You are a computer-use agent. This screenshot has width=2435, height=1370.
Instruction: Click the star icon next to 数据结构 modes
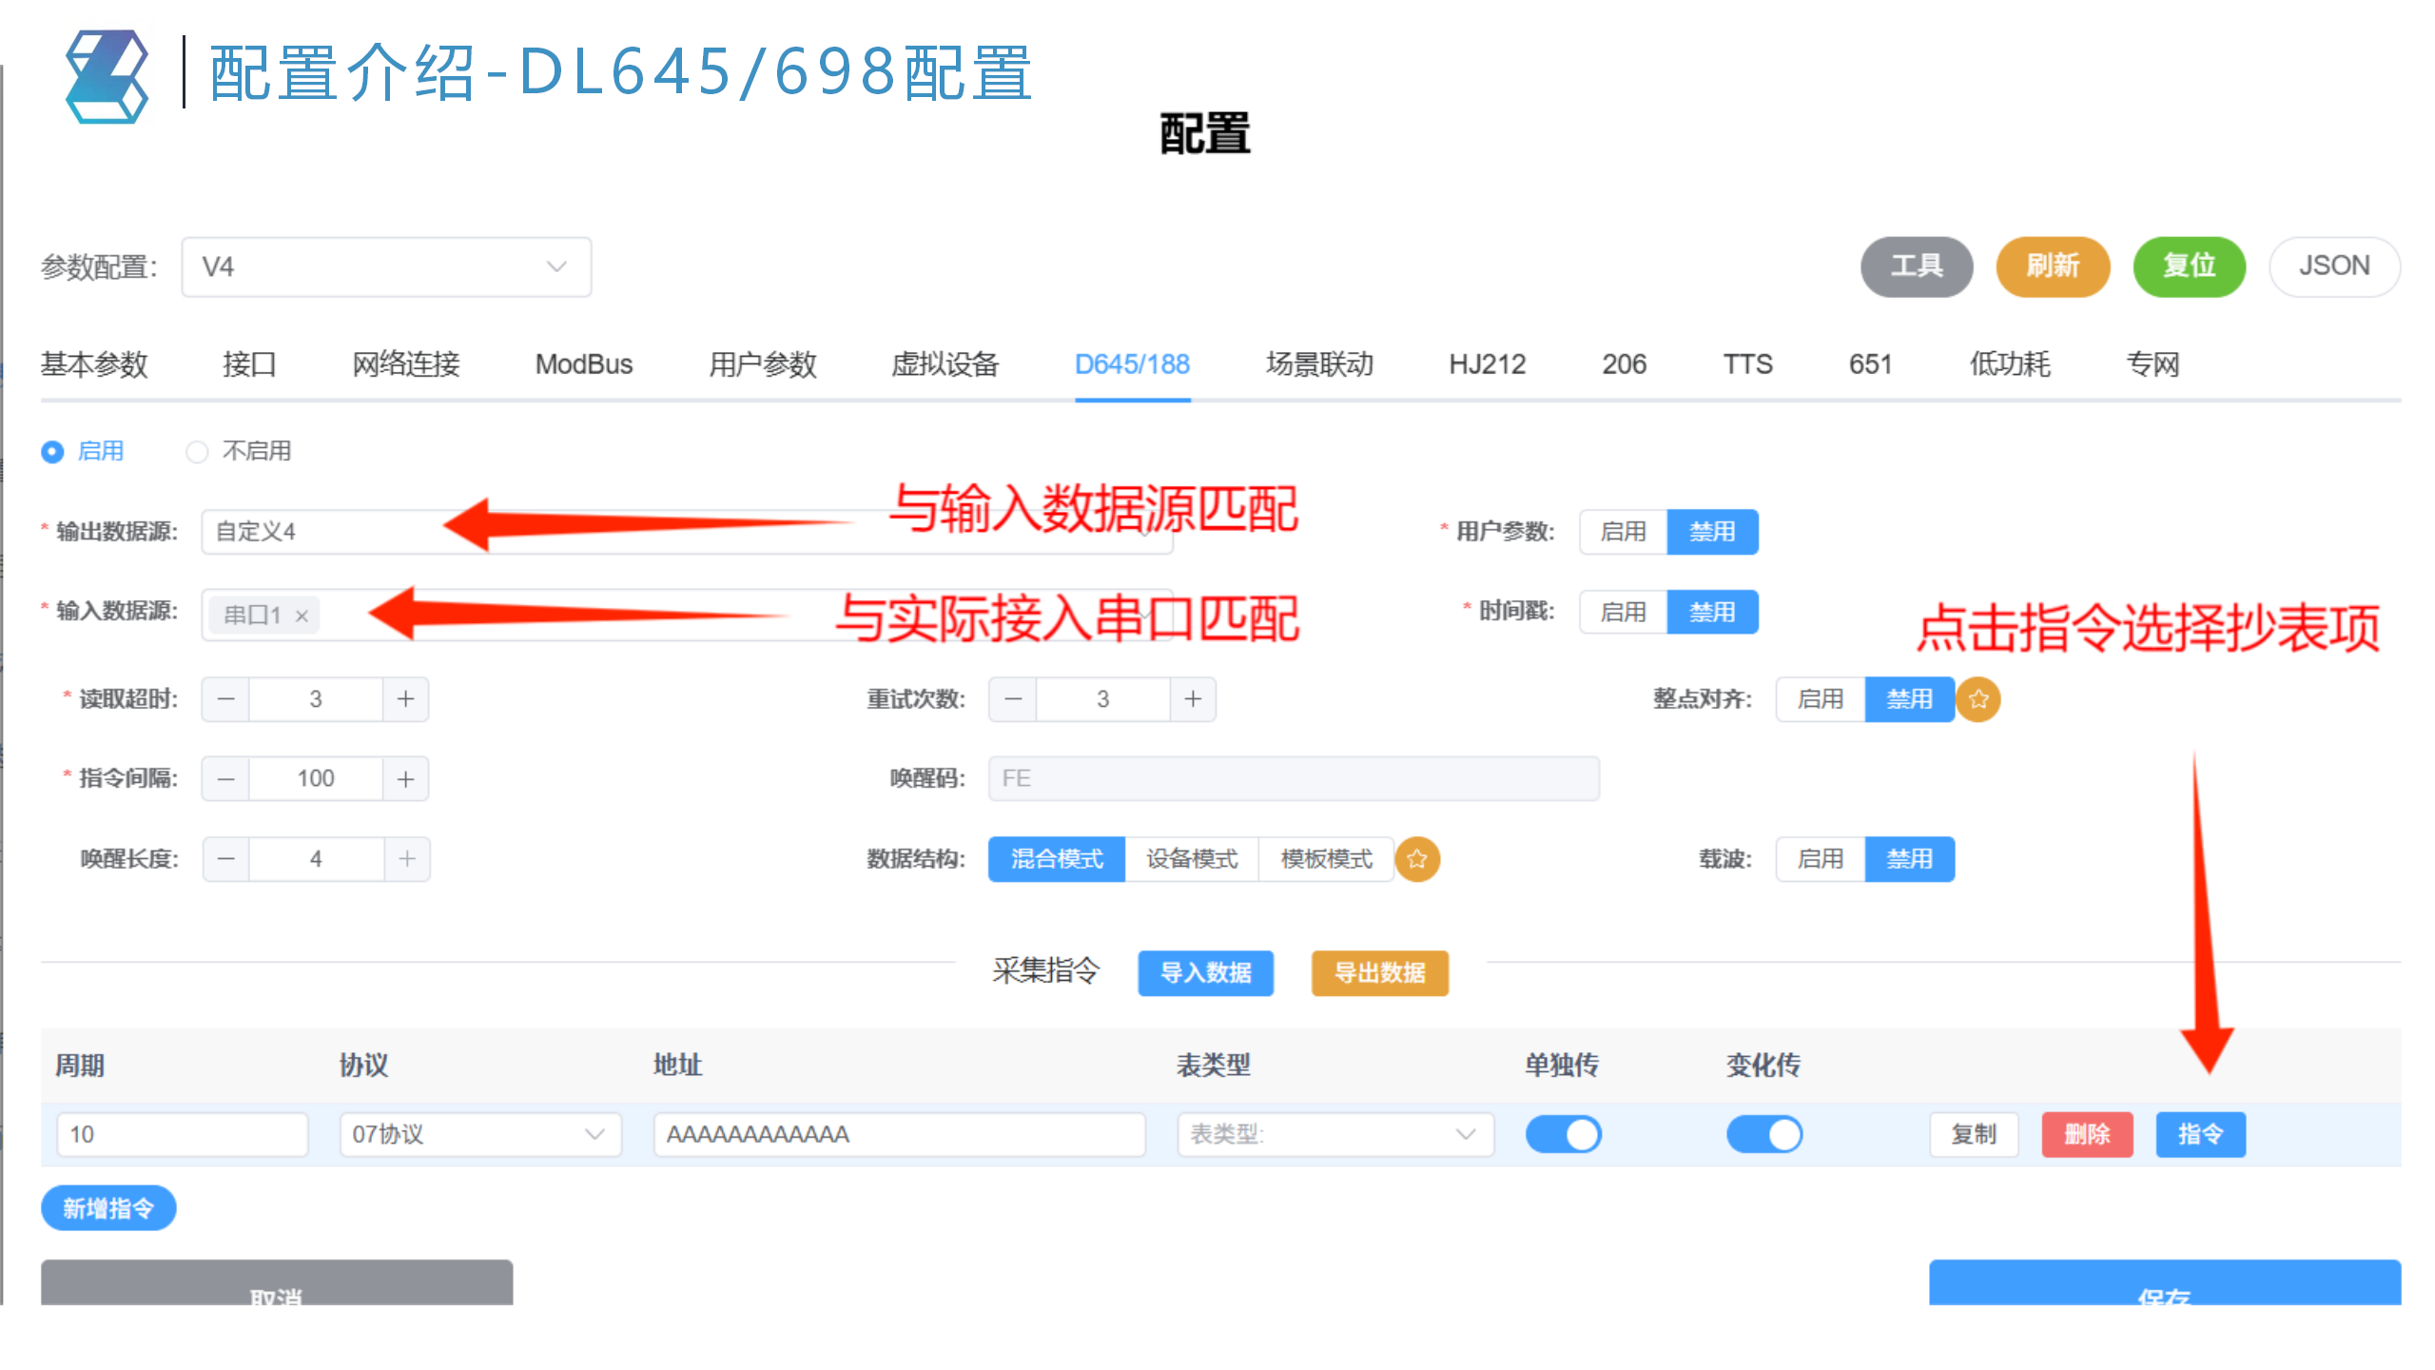tap(1417, 859)
